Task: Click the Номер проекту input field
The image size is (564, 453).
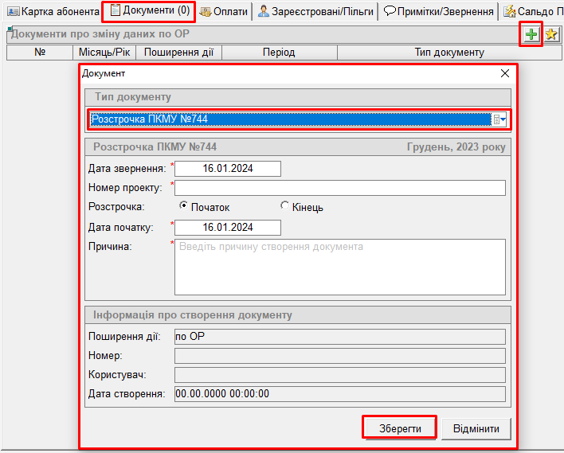Action: pos(340,188)
